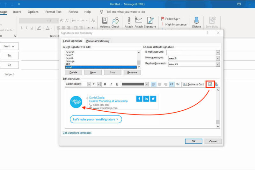
Task: Click the Insert Hyperlink icon in signature toolbar
Action: (x=216, y=84)
